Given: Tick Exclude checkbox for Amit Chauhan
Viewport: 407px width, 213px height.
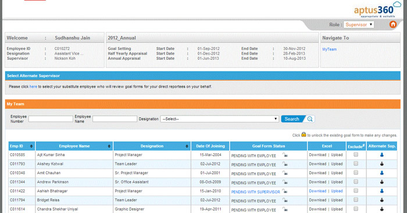Looking at the screenshot, I should [x=356, y=172].
